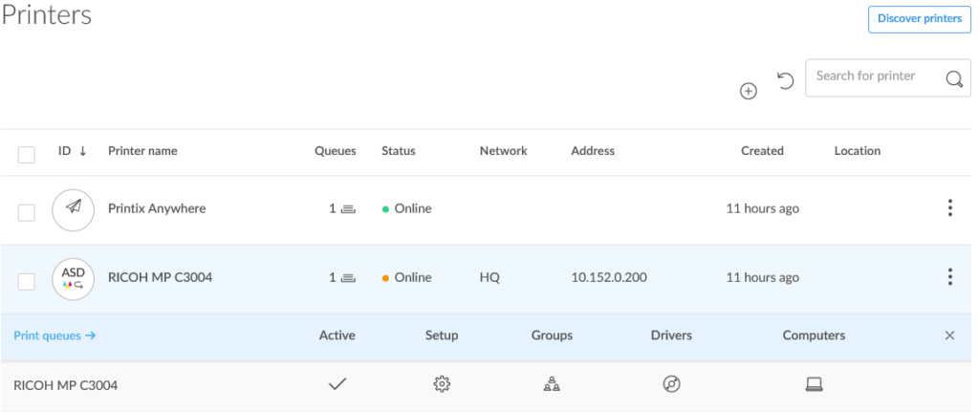Click the Active column label
Viewport: 979px width, 412px height.
[x=337, y=336]
